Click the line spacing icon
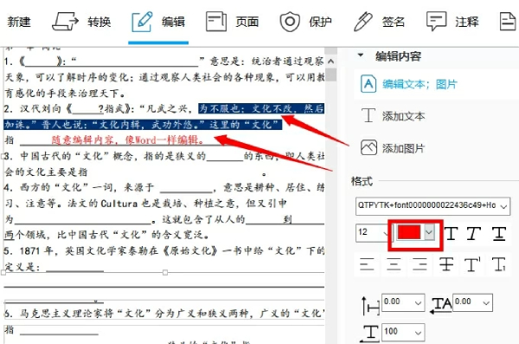 coord(370,305)
